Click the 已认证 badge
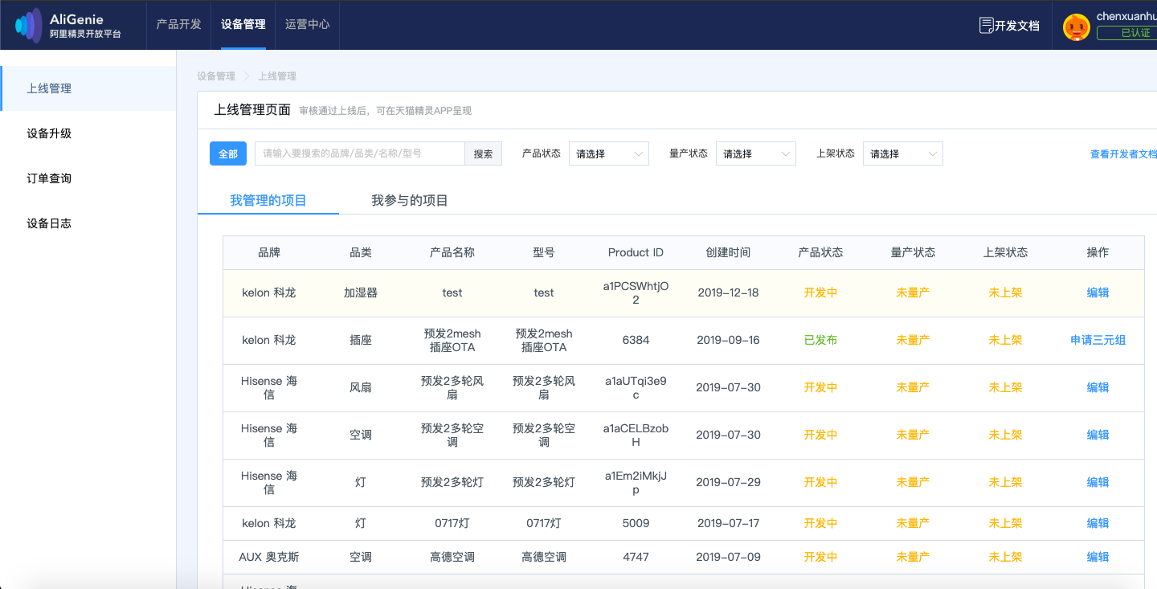 pos(1126,33)
